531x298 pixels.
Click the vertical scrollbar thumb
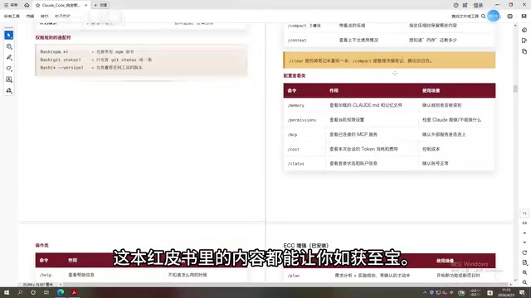pyautogui.click(x=515, y=89)
